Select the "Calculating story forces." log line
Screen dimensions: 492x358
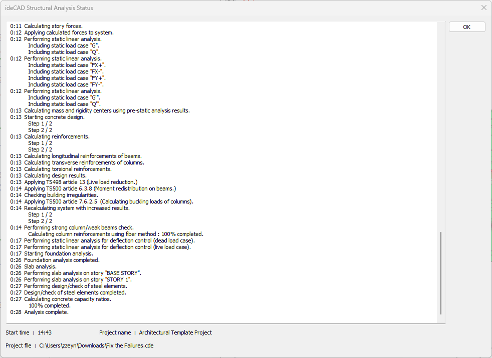coord(53,26)
